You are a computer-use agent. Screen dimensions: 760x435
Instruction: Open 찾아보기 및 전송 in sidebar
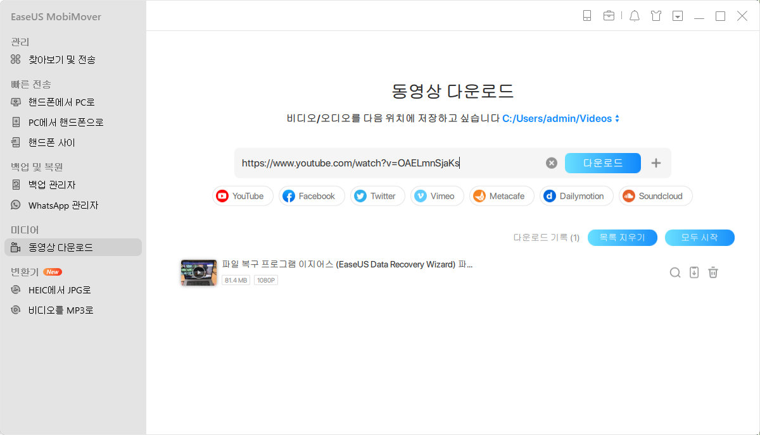pos(73,59)
